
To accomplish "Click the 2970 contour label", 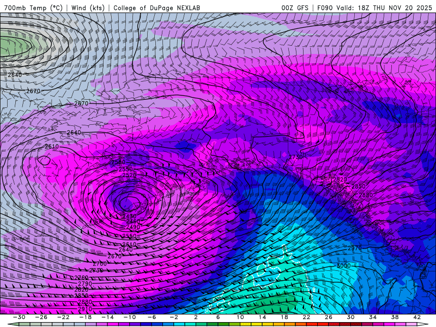I will point(355,248).
